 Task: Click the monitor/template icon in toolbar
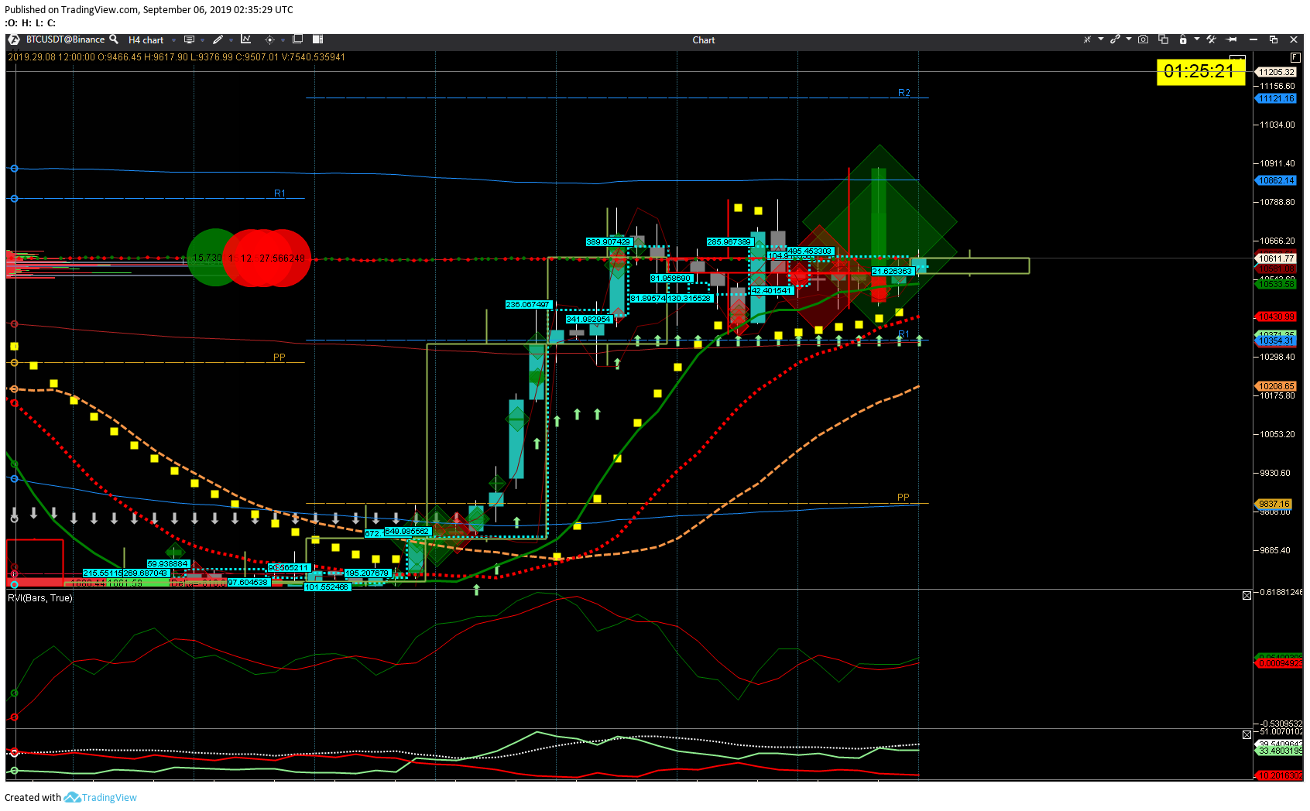click(x=189, y=39)
